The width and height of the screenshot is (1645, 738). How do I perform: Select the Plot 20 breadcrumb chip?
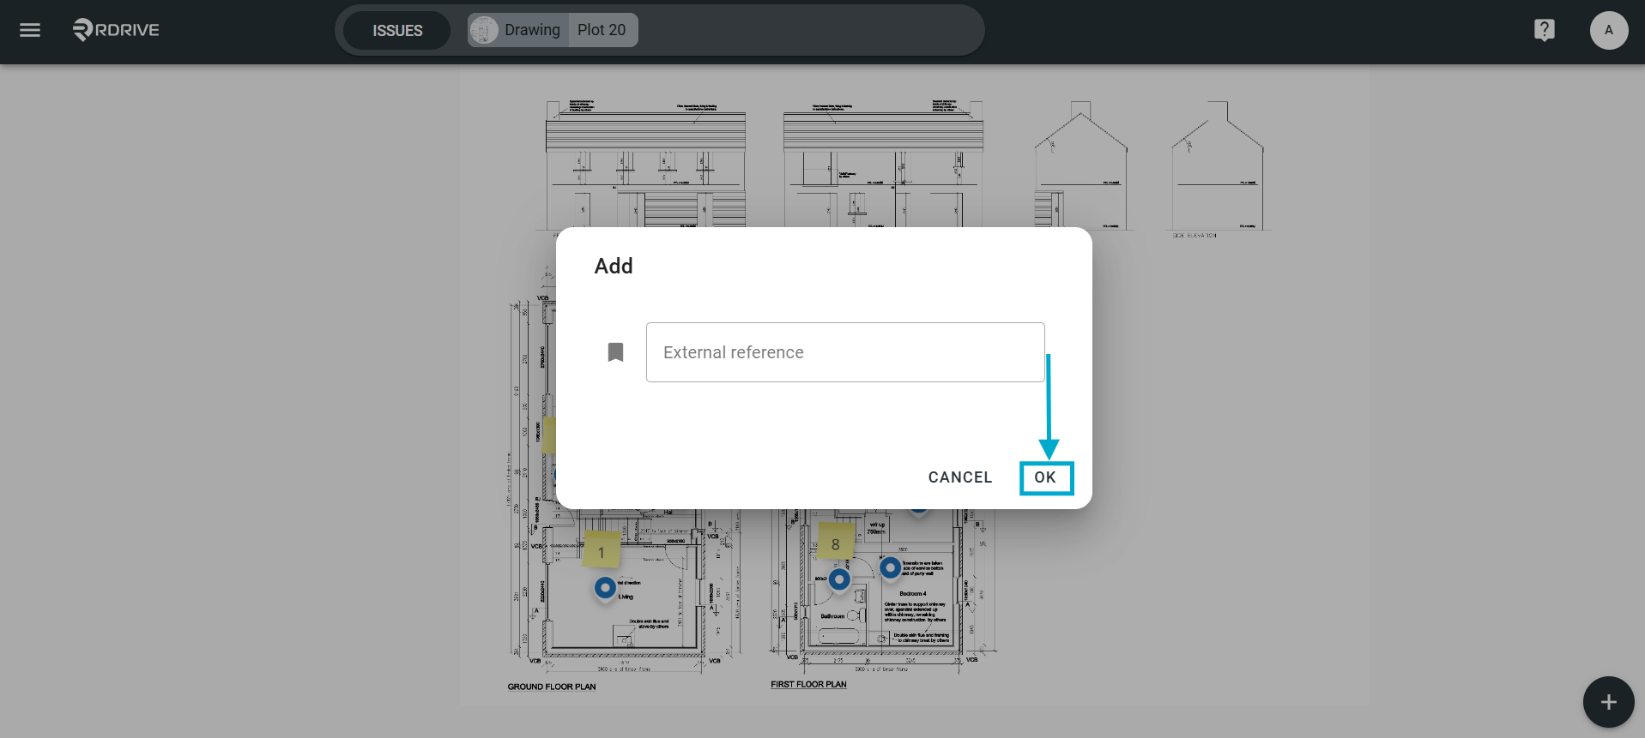coord(602,30)
